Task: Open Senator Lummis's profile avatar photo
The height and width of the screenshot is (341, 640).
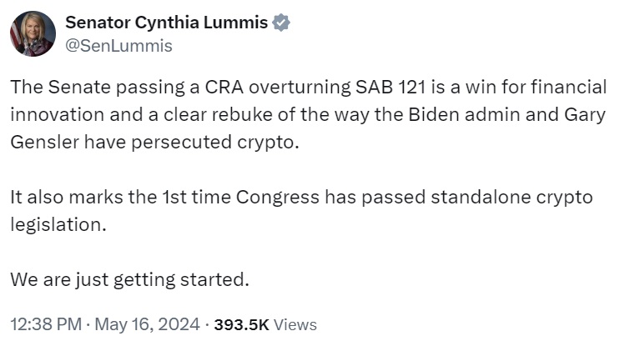Action: pyautogui.click(x=33, y=34)
